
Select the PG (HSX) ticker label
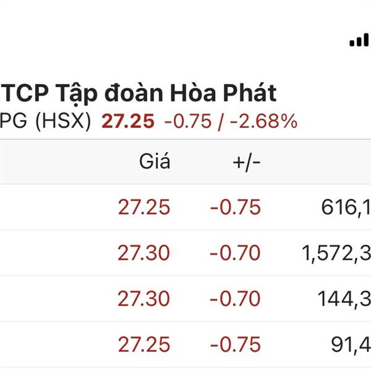[45, 121]
